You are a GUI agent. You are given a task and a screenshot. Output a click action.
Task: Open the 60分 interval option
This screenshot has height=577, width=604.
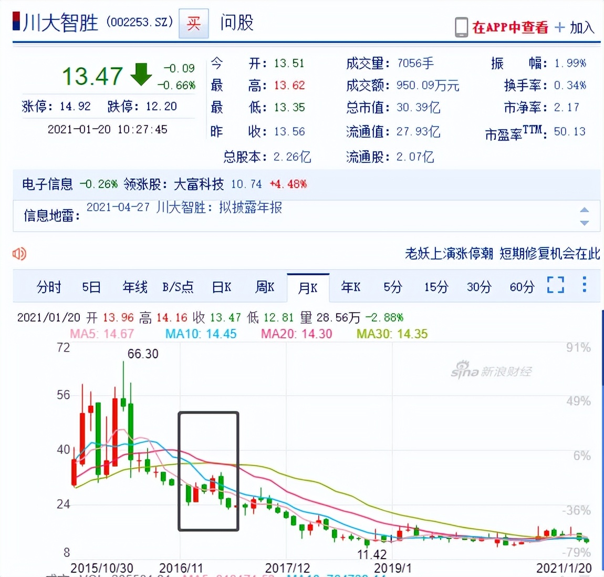(520, 287)
